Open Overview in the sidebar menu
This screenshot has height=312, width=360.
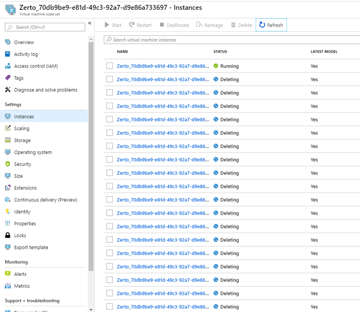24,42
